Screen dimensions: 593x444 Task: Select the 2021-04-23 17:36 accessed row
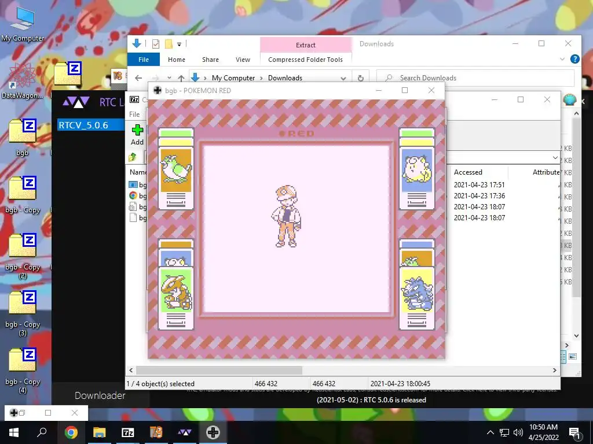479,196
